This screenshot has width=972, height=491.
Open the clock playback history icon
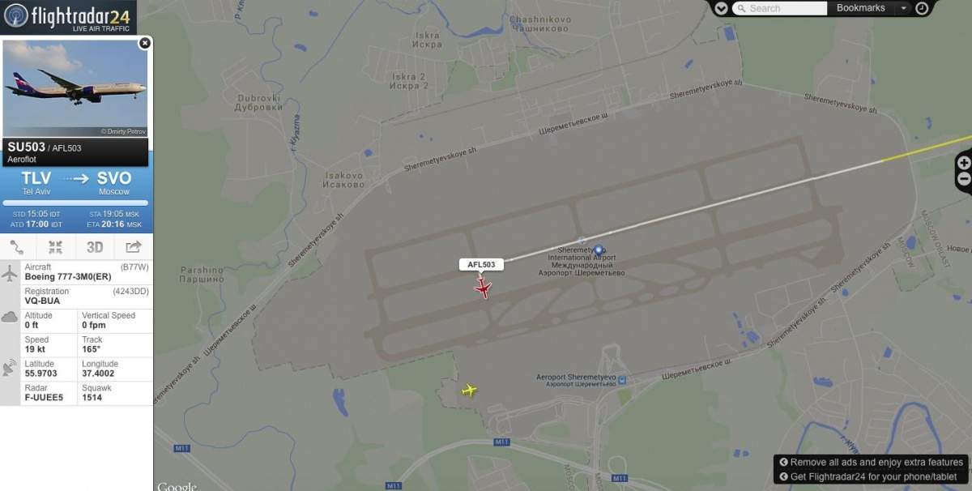point(922,8)
